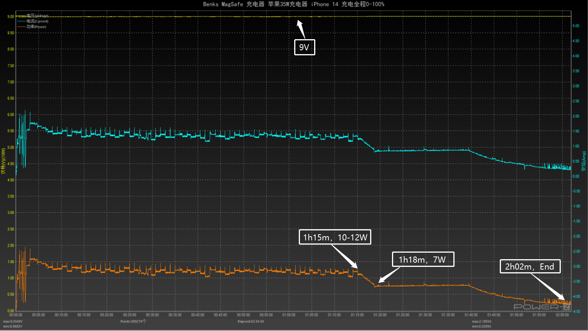This screenshot has height=331, width=588.
Task: Click the max:2.1893A current readout
Action: pyautogui.click(x=482, y=322)
